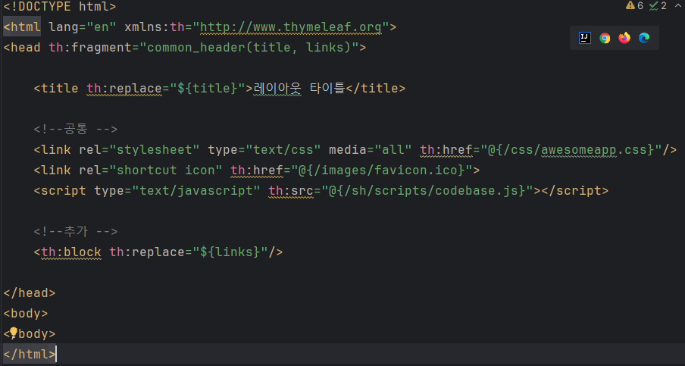
Task: Click the rel="shortcut icon" attribute
Action: coord(151,170)
